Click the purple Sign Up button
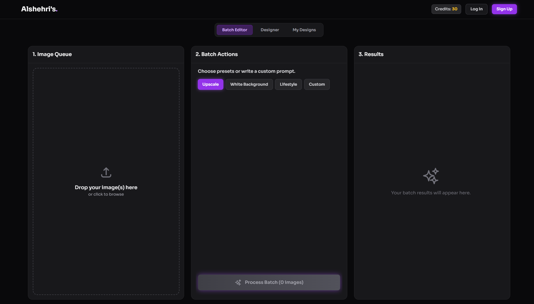The width and height of the screenshot is (534, 304). click(504, 9)
